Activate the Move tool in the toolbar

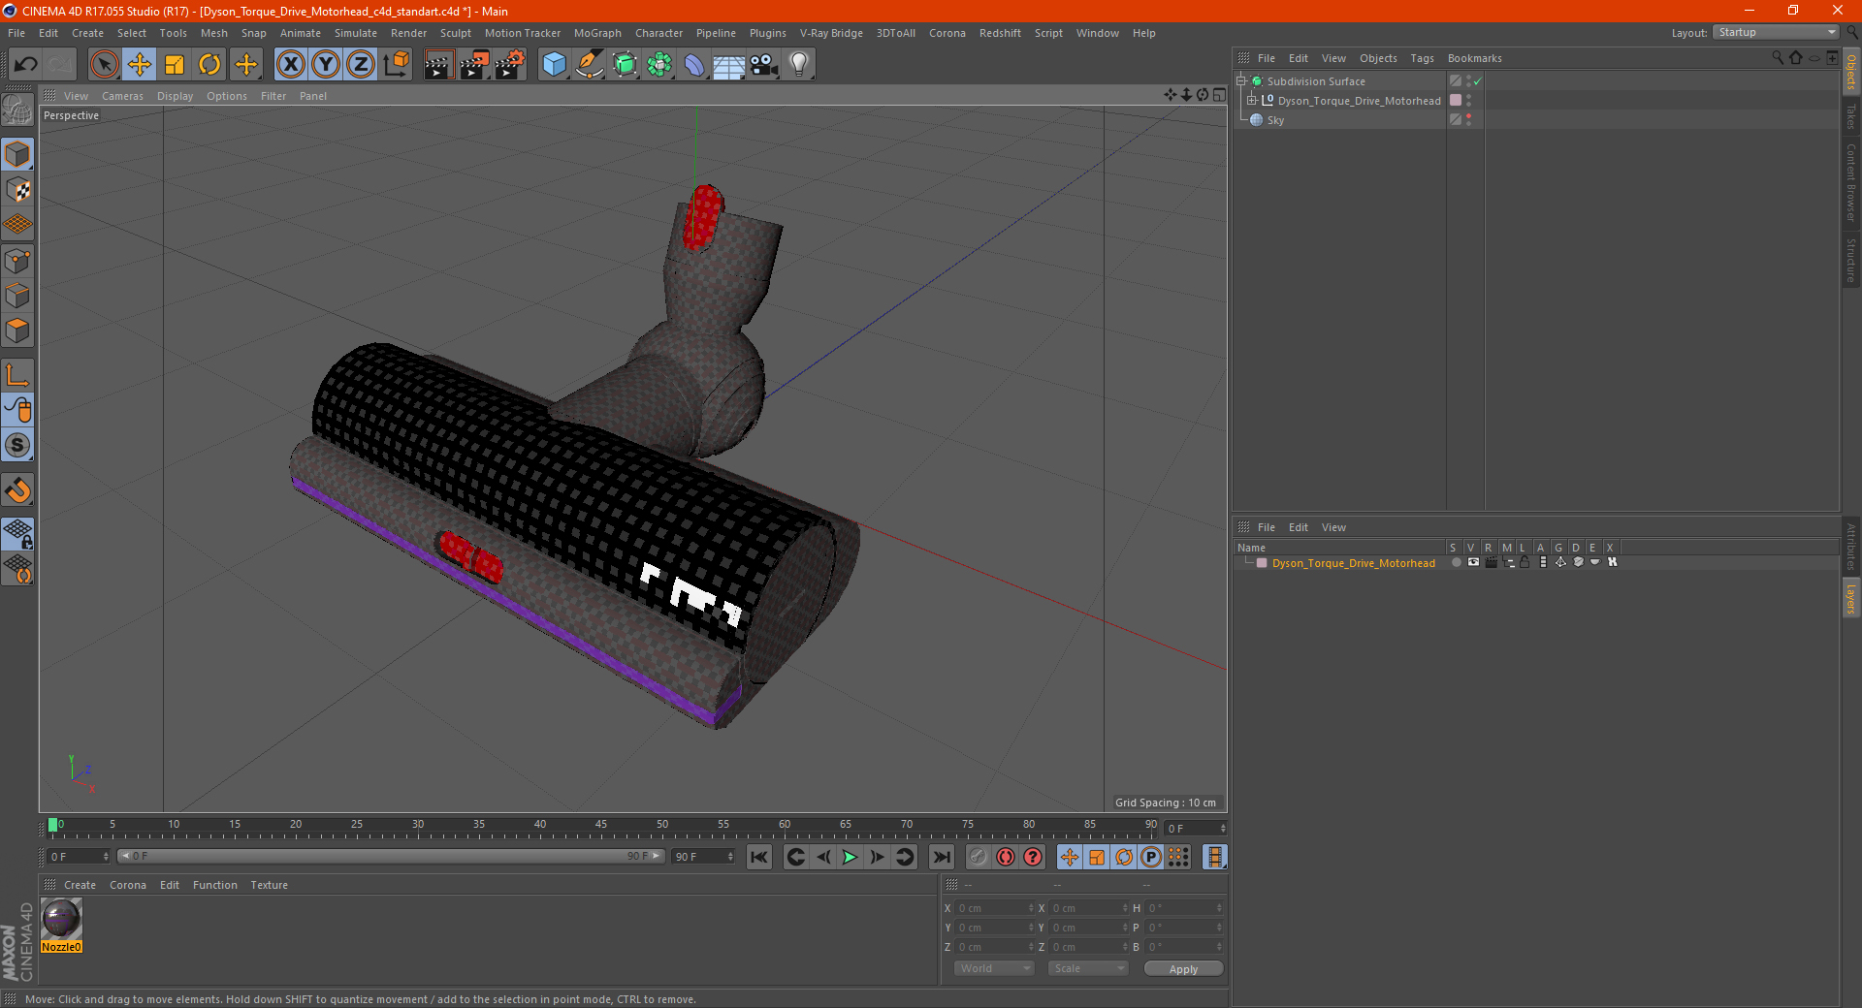point(140,65)
